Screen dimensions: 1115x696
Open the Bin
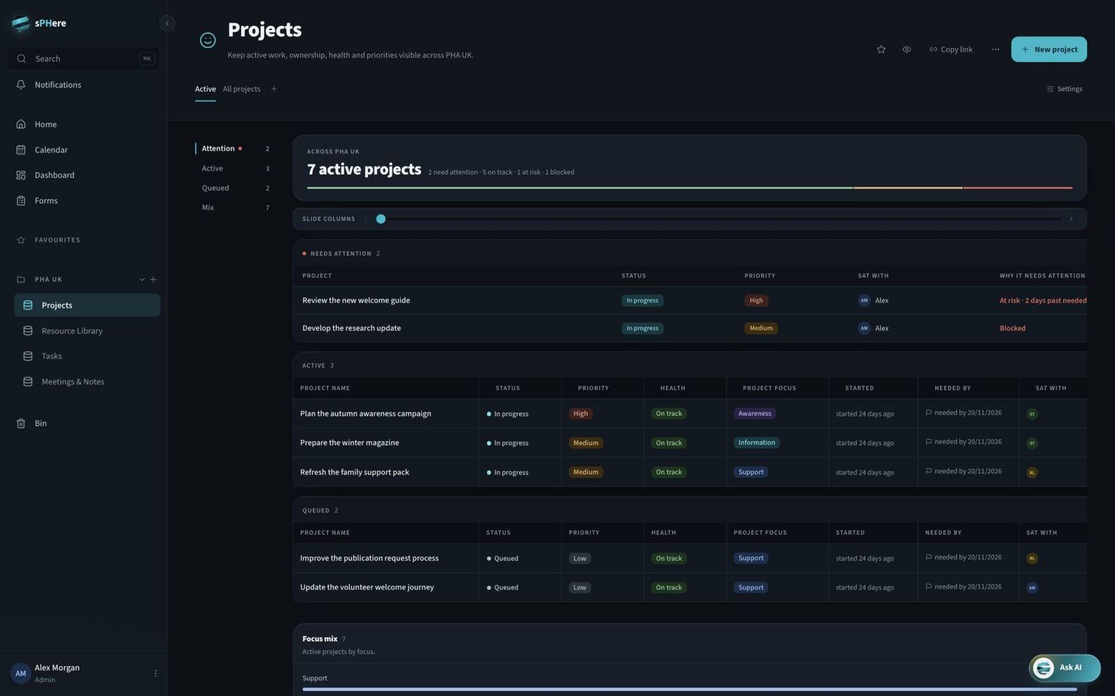coord(84,423)
